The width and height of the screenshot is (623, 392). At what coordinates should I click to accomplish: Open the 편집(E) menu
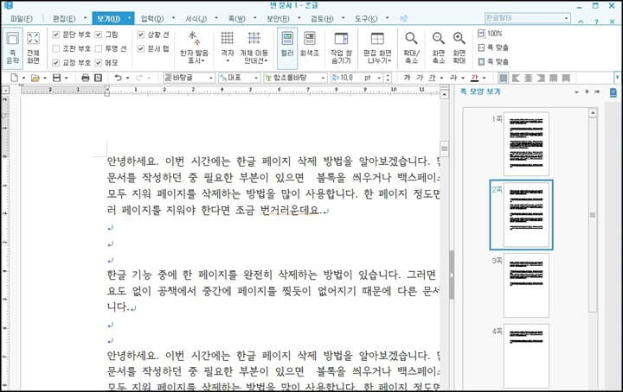pos(64,19)
